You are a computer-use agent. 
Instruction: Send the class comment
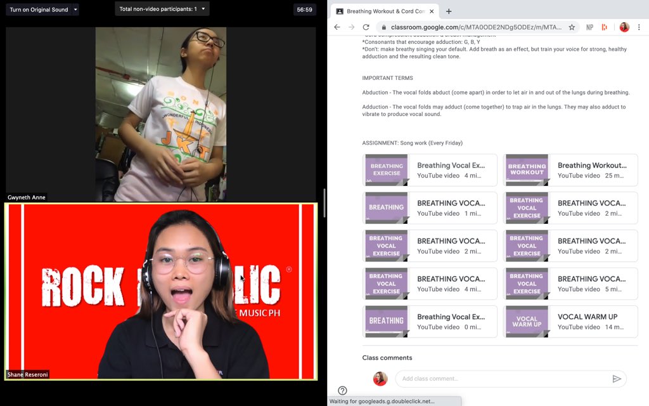617,379
